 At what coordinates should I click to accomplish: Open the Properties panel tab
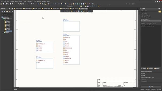tap(153, 89)
